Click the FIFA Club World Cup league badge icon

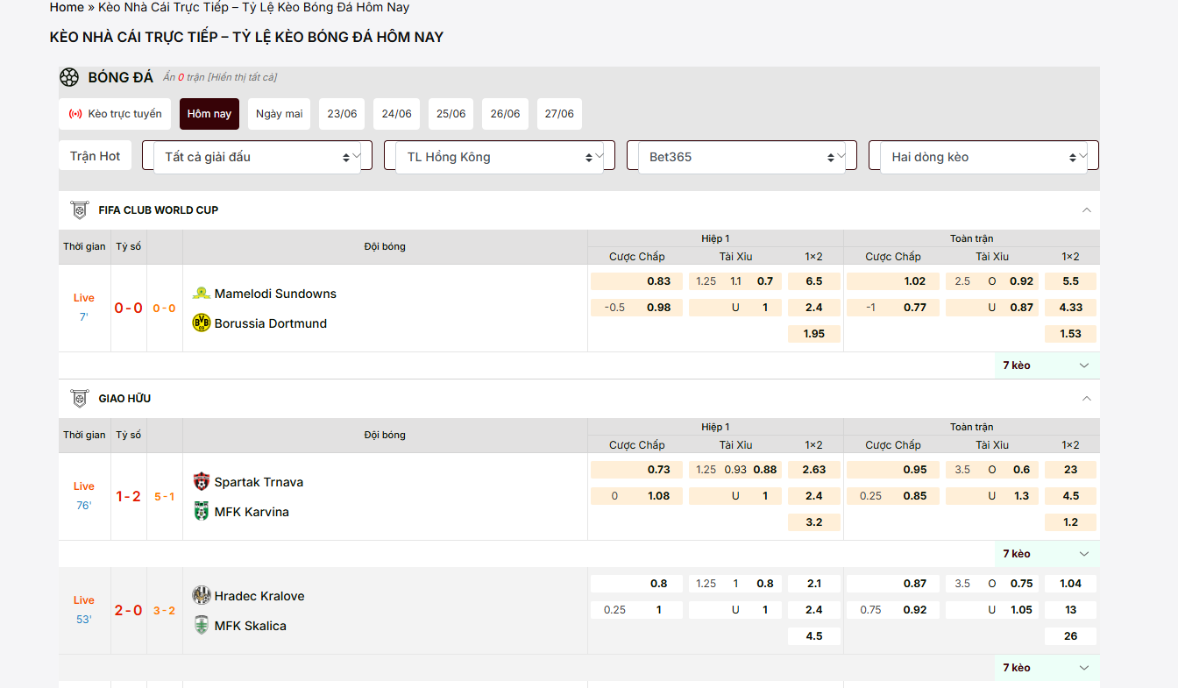(x=80, y=210)
